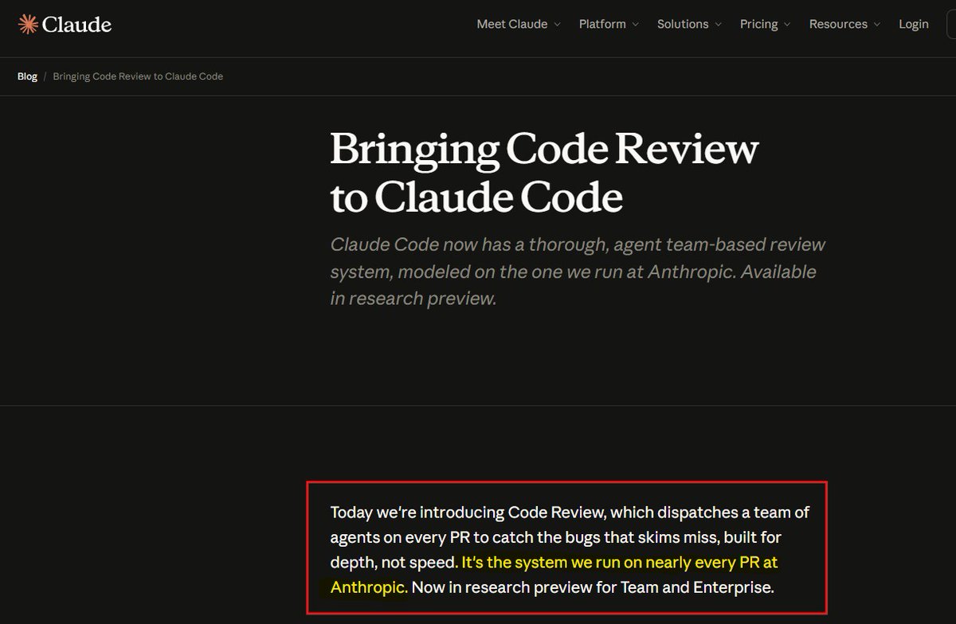Expand the Pricing chevron arrow
This screenshot has height=624, width=956.
pos(787,25)
